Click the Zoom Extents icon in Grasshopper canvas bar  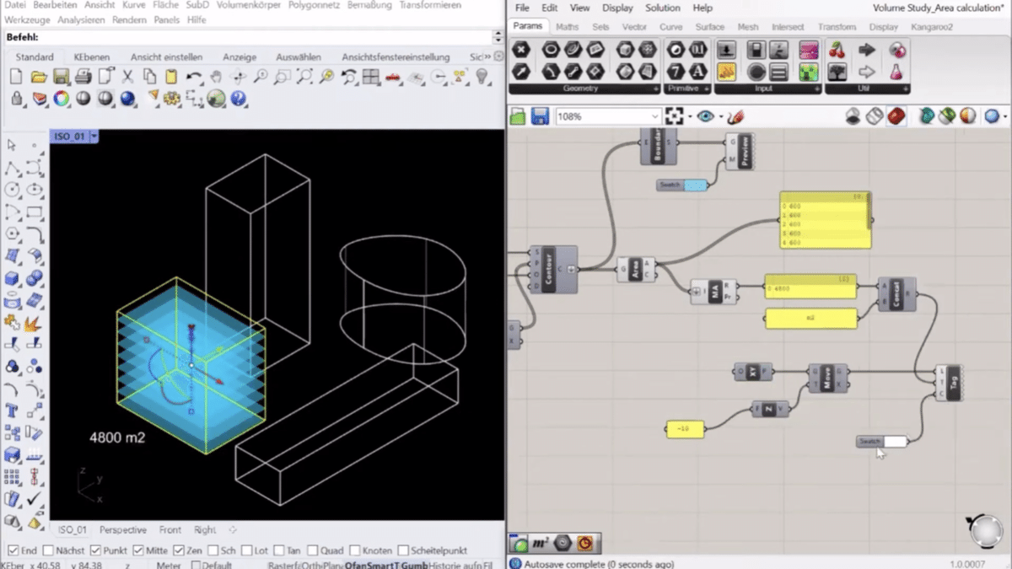click(675, 116)
